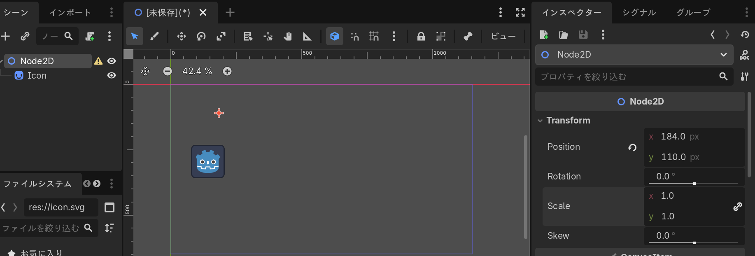Open the FileSystem dock options menu

(x=112, y=184)
